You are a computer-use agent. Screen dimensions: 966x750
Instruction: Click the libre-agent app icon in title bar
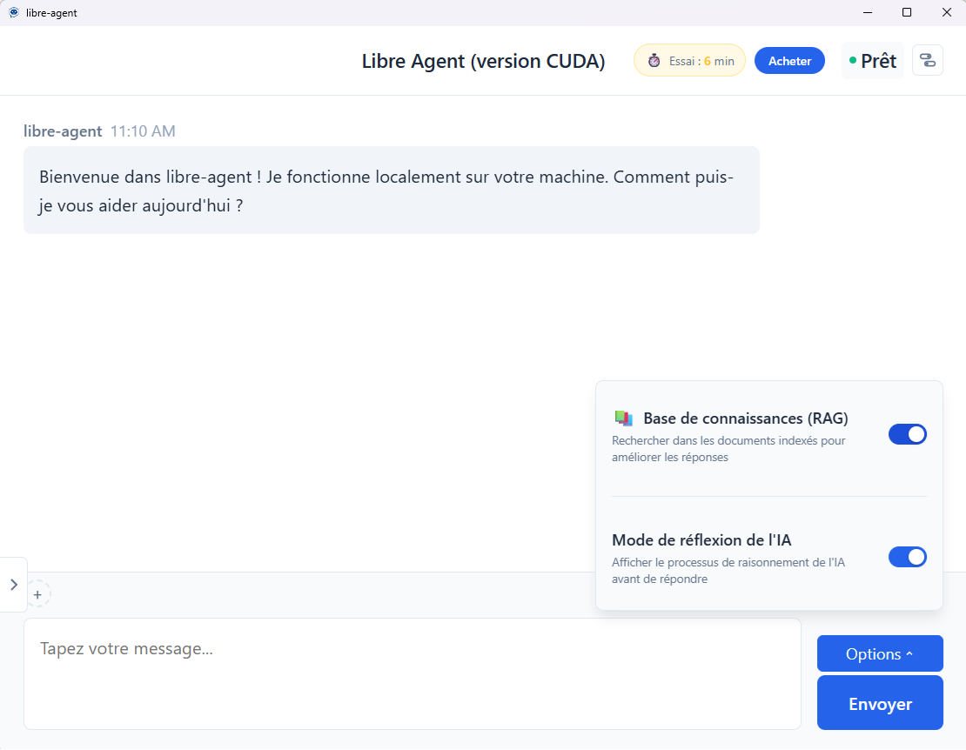coord(14,12)
